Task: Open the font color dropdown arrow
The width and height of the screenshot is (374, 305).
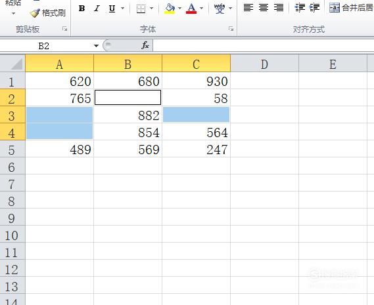Action: coord(202,9)
